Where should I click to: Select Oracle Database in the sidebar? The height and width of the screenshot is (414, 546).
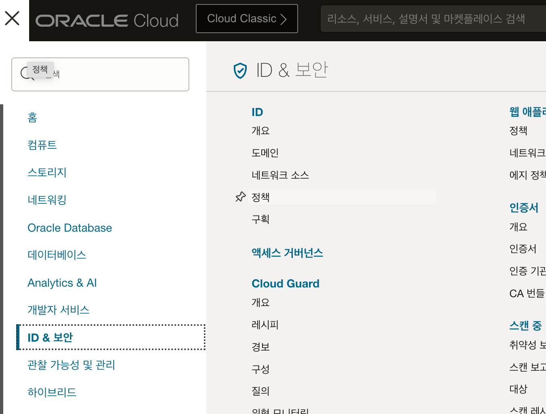pyautogui.click(x=70, y=228)
